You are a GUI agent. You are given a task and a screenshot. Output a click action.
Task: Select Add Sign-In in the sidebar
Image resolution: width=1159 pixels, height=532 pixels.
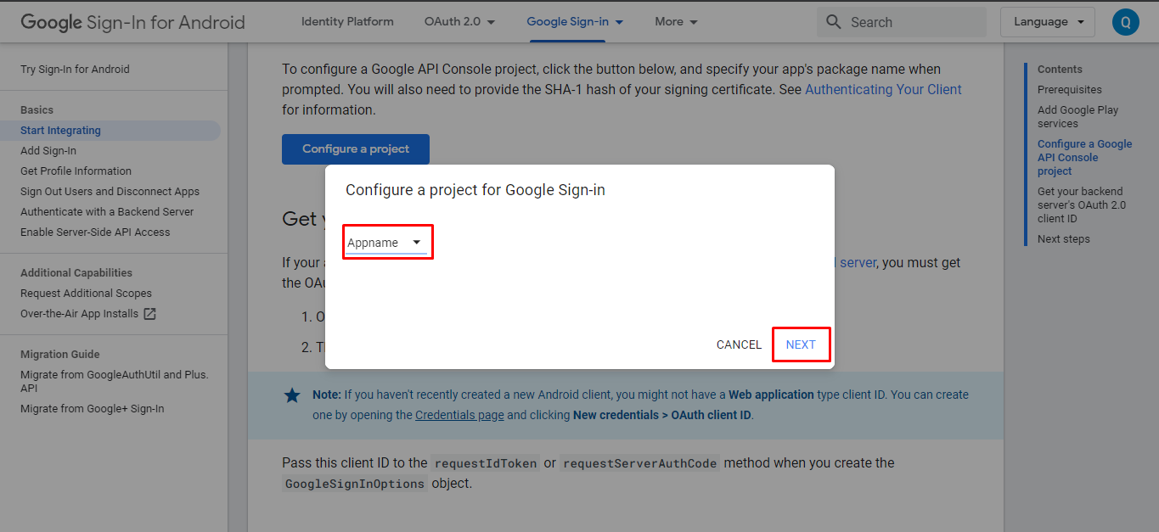(48, 151)
